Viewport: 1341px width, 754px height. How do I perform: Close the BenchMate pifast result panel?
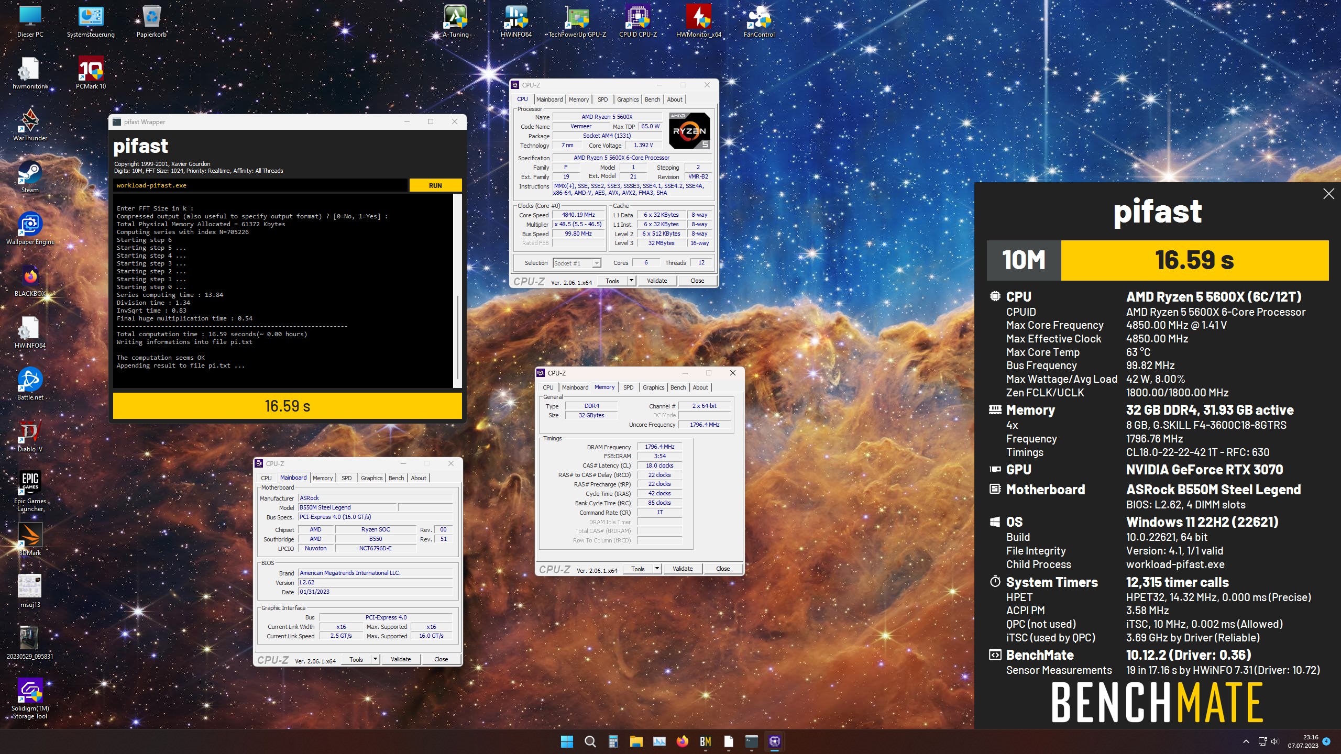point(1328,194)
